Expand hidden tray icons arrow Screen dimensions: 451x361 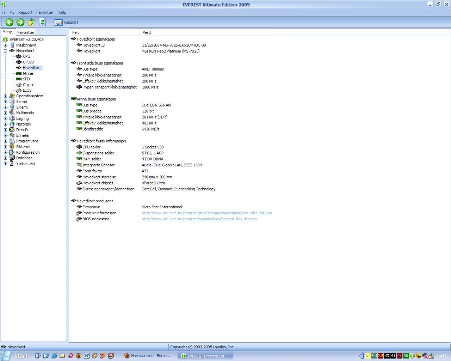pos(361,356)
